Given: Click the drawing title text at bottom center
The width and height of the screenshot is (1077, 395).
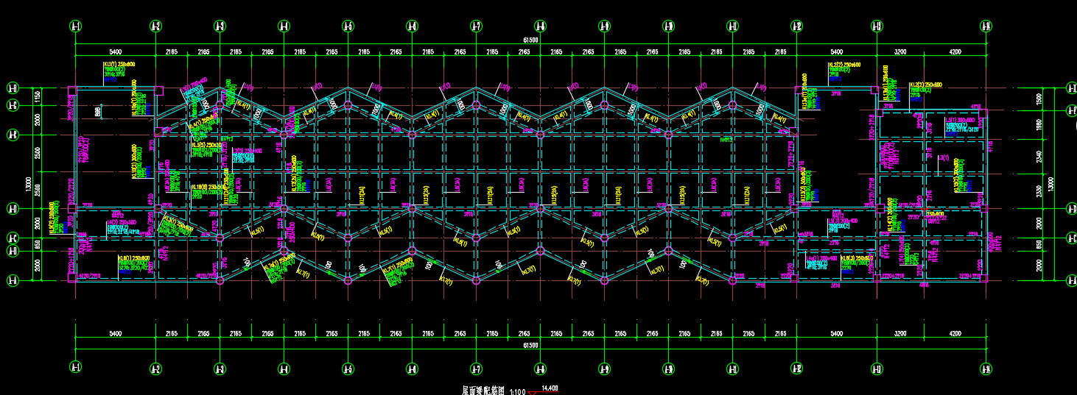Looking at the screenshot, I should click(483, 391).
